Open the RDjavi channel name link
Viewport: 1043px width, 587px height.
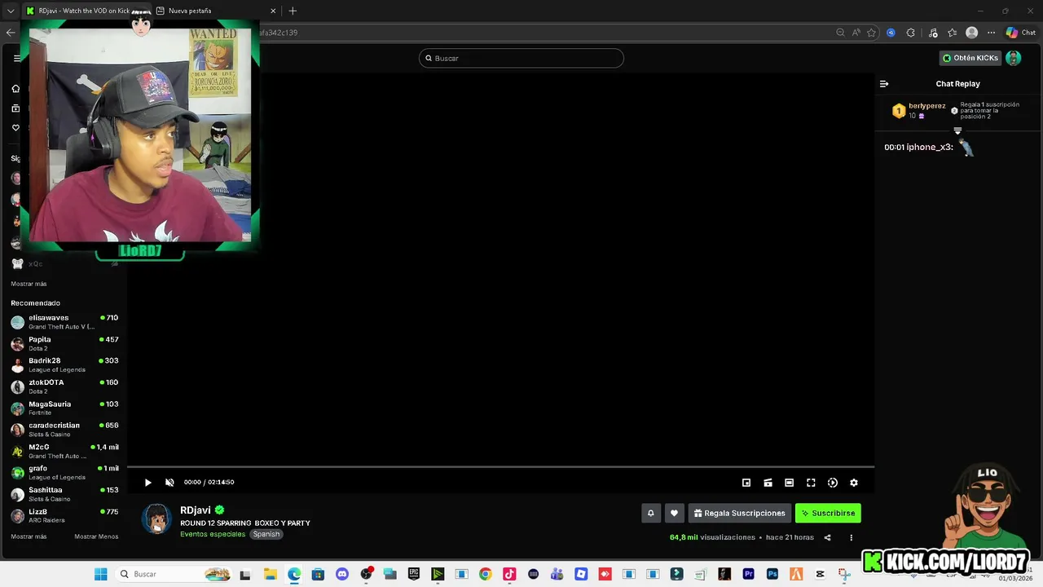196,510
